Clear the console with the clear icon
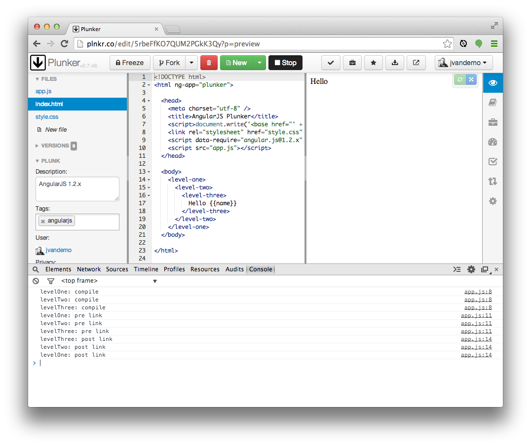531x446 pixels. (x=36, y=281)
